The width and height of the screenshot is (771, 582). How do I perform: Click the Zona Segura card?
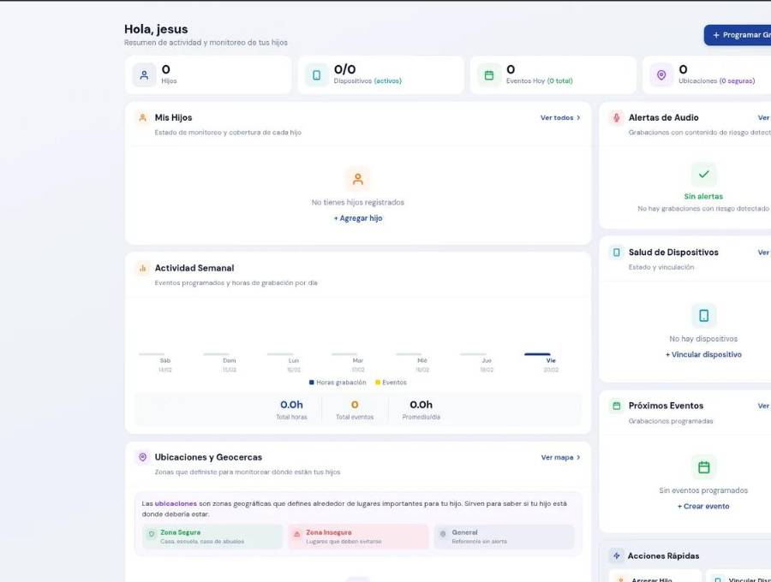coord(212,537)
